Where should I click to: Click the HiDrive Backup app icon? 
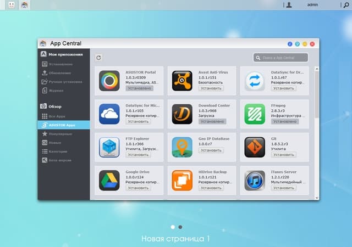coord(182,180)
